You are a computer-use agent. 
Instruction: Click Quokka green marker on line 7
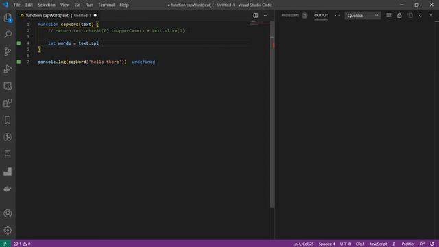(19, 62)
